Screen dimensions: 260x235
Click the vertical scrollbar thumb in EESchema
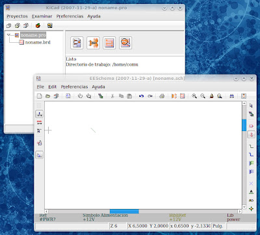point(244,125)
